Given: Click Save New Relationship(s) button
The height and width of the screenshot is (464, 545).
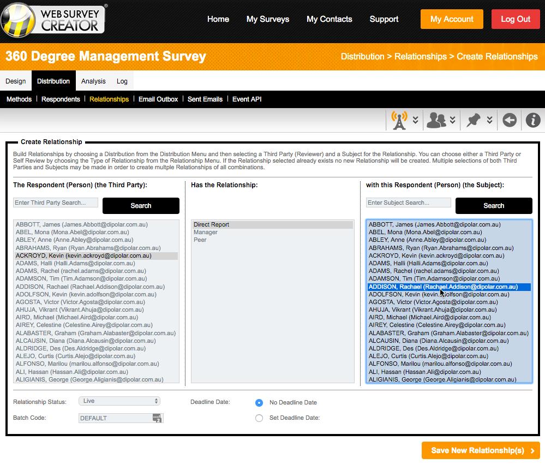Looking at the screenshot, I should 481,450.
